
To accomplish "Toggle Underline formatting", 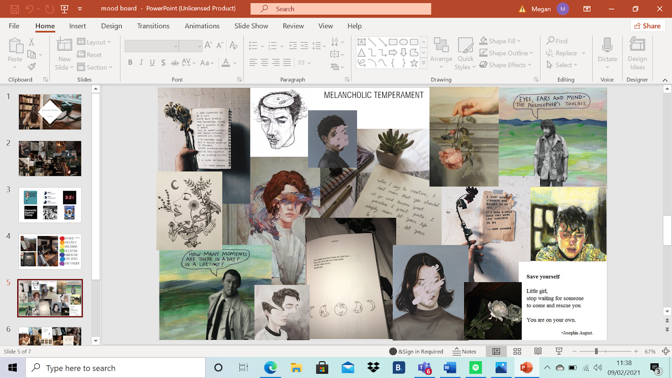I will [x=152, y=63].
